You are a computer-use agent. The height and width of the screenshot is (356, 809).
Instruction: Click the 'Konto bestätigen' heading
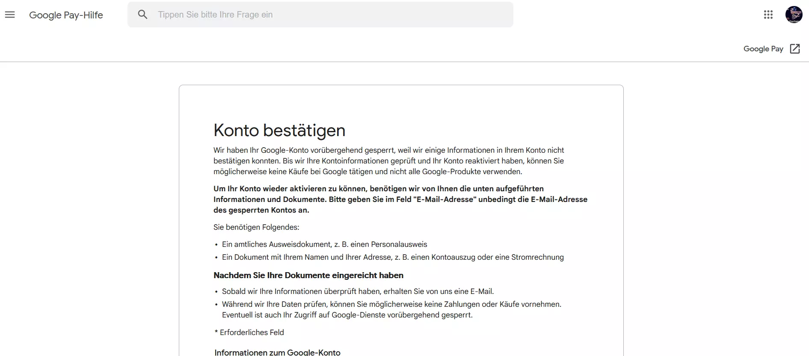click(x=279, y=131)
